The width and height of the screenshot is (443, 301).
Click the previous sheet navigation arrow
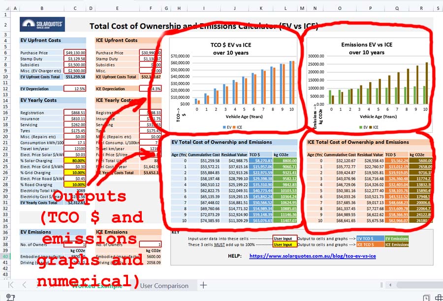pos(24,285)
